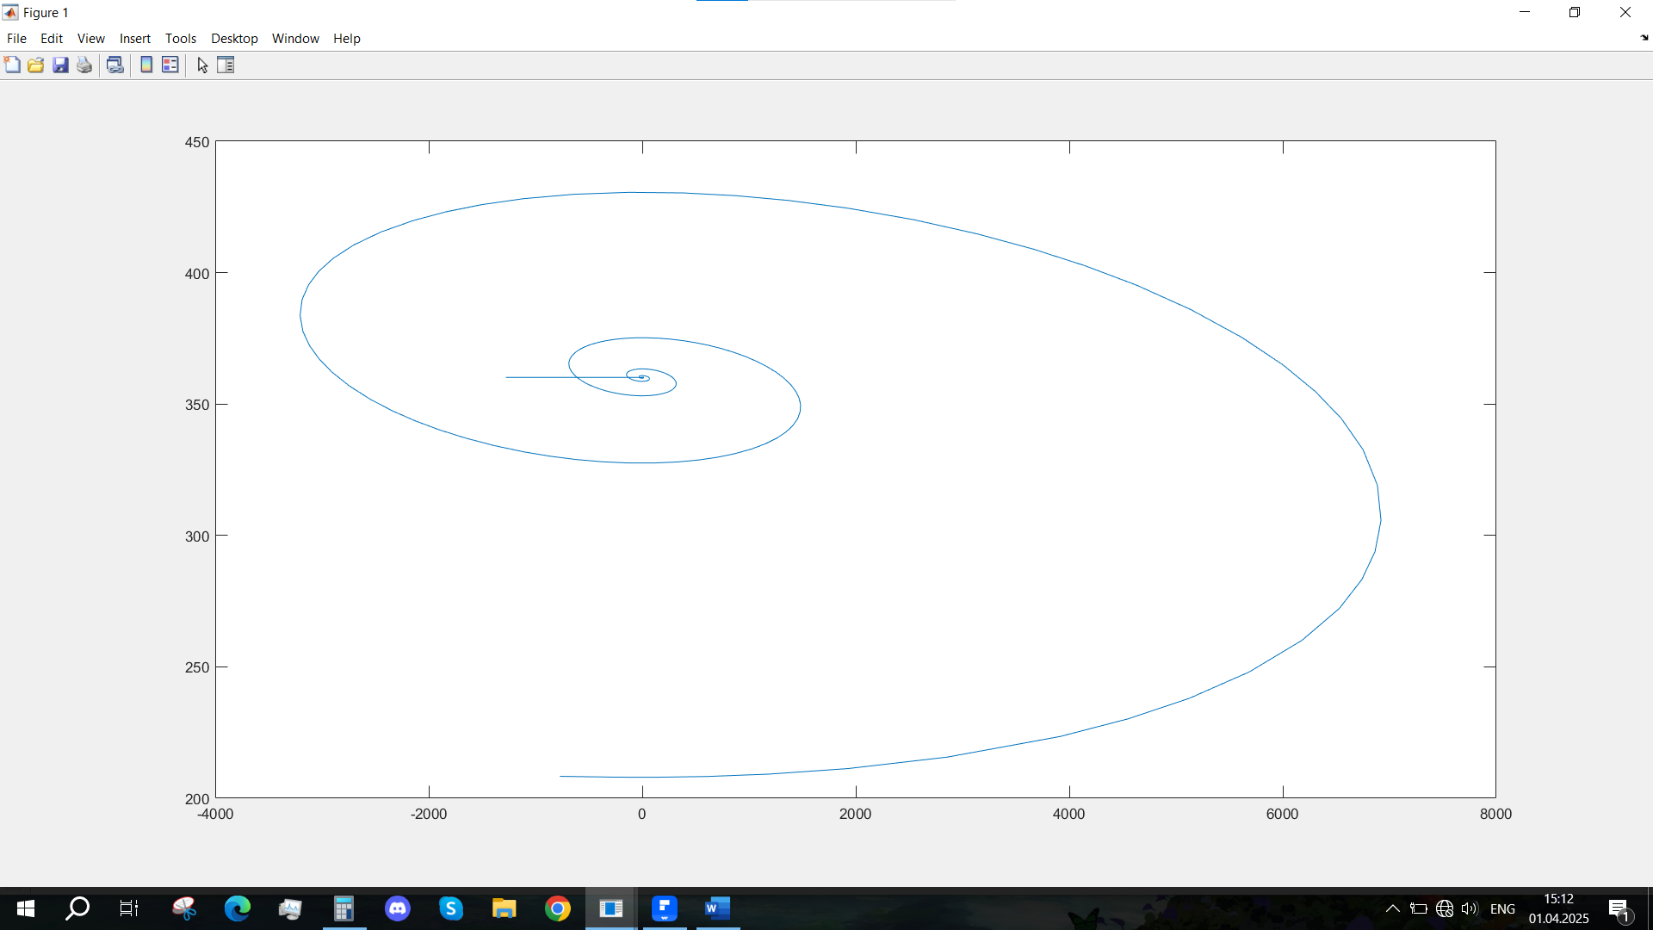1653x930 pixels.
Task: Open Skype from the taskbar
Action: [x=451, y=908]
